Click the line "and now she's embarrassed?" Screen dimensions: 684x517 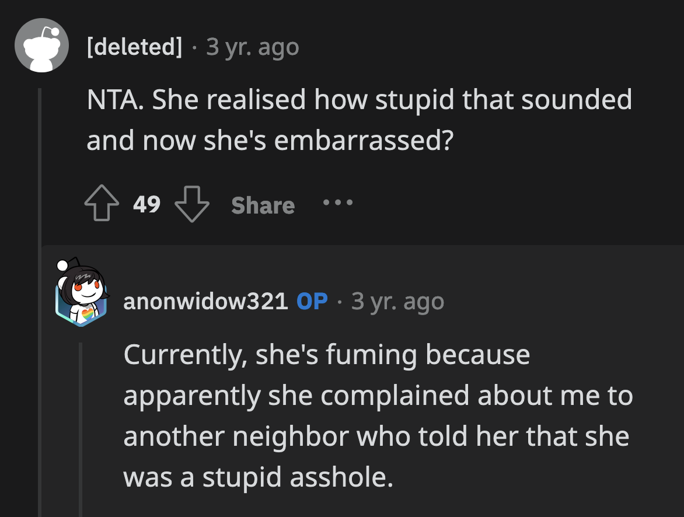click(x=270, y=142)
